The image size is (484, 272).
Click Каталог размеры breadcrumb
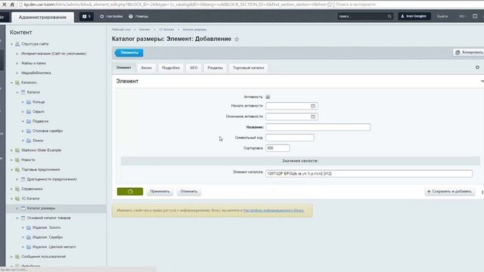coord(194,29)
